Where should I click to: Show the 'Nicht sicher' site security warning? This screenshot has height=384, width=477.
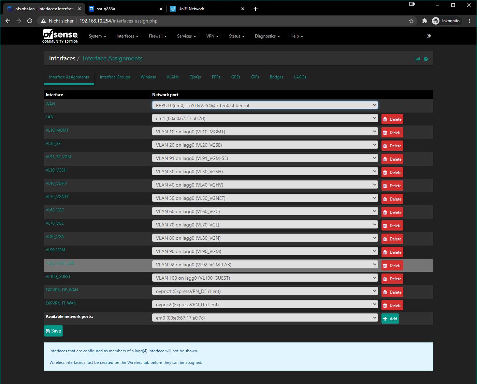57,21
